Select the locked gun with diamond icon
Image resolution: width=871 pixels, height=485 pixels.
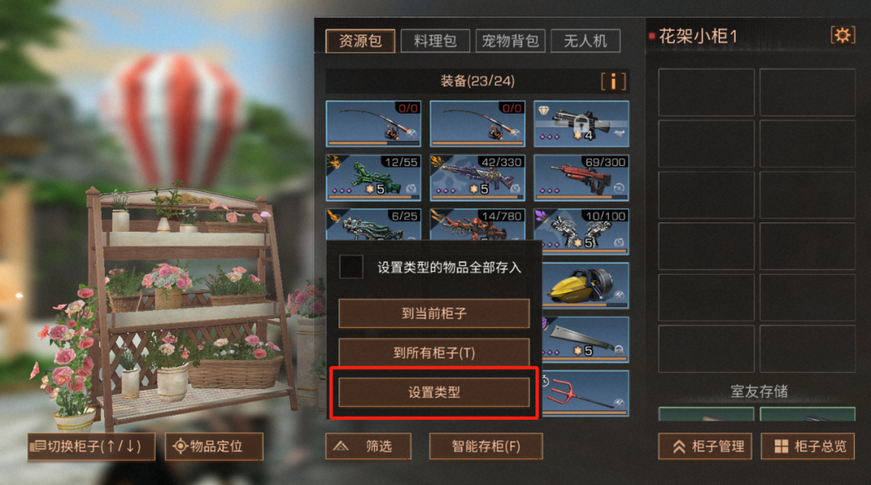point(581,124)
